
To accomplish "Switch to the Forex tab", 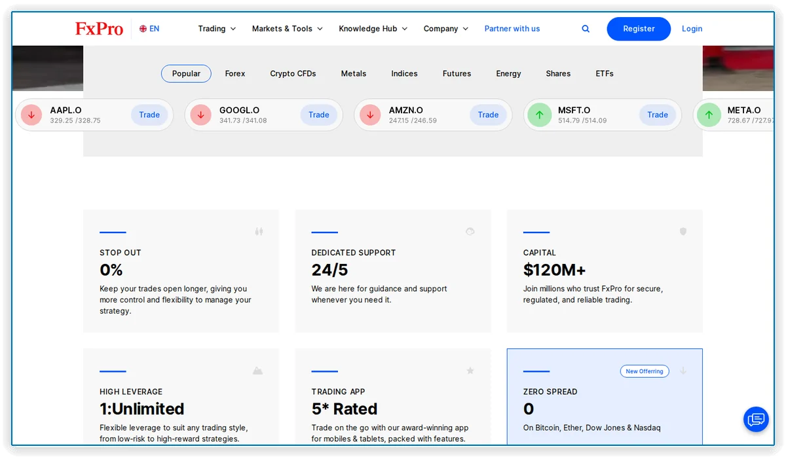I will 235,74.
